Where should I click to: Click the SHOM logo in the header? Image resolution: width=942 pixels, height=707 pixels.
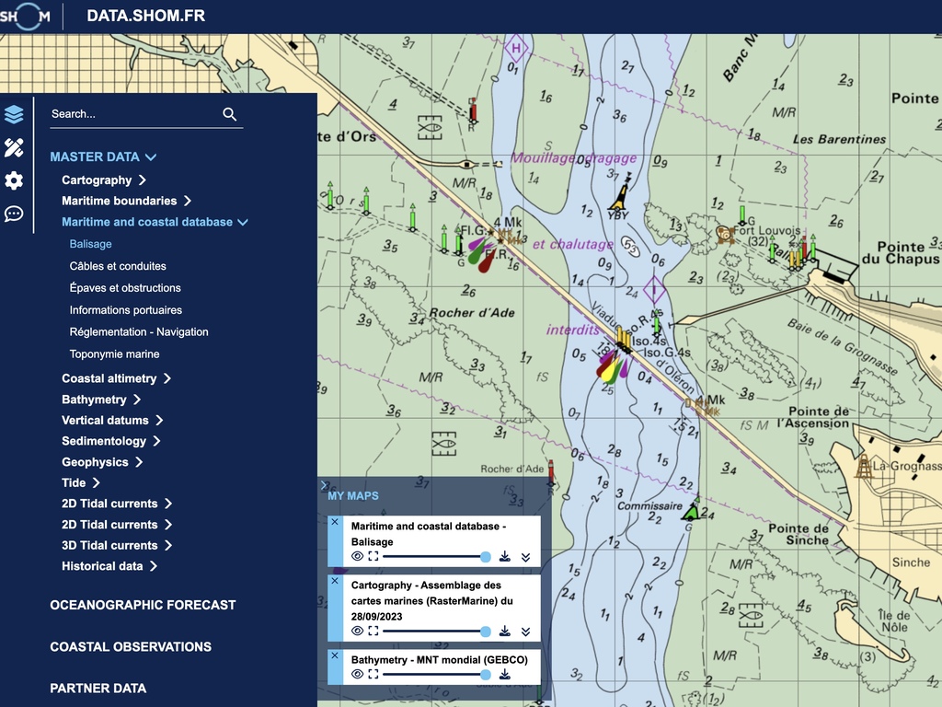[25, 17]
